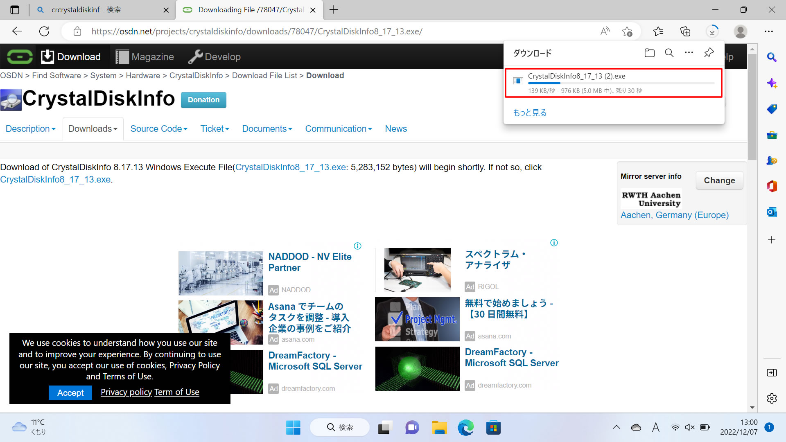Open the Download section in header

71,57
